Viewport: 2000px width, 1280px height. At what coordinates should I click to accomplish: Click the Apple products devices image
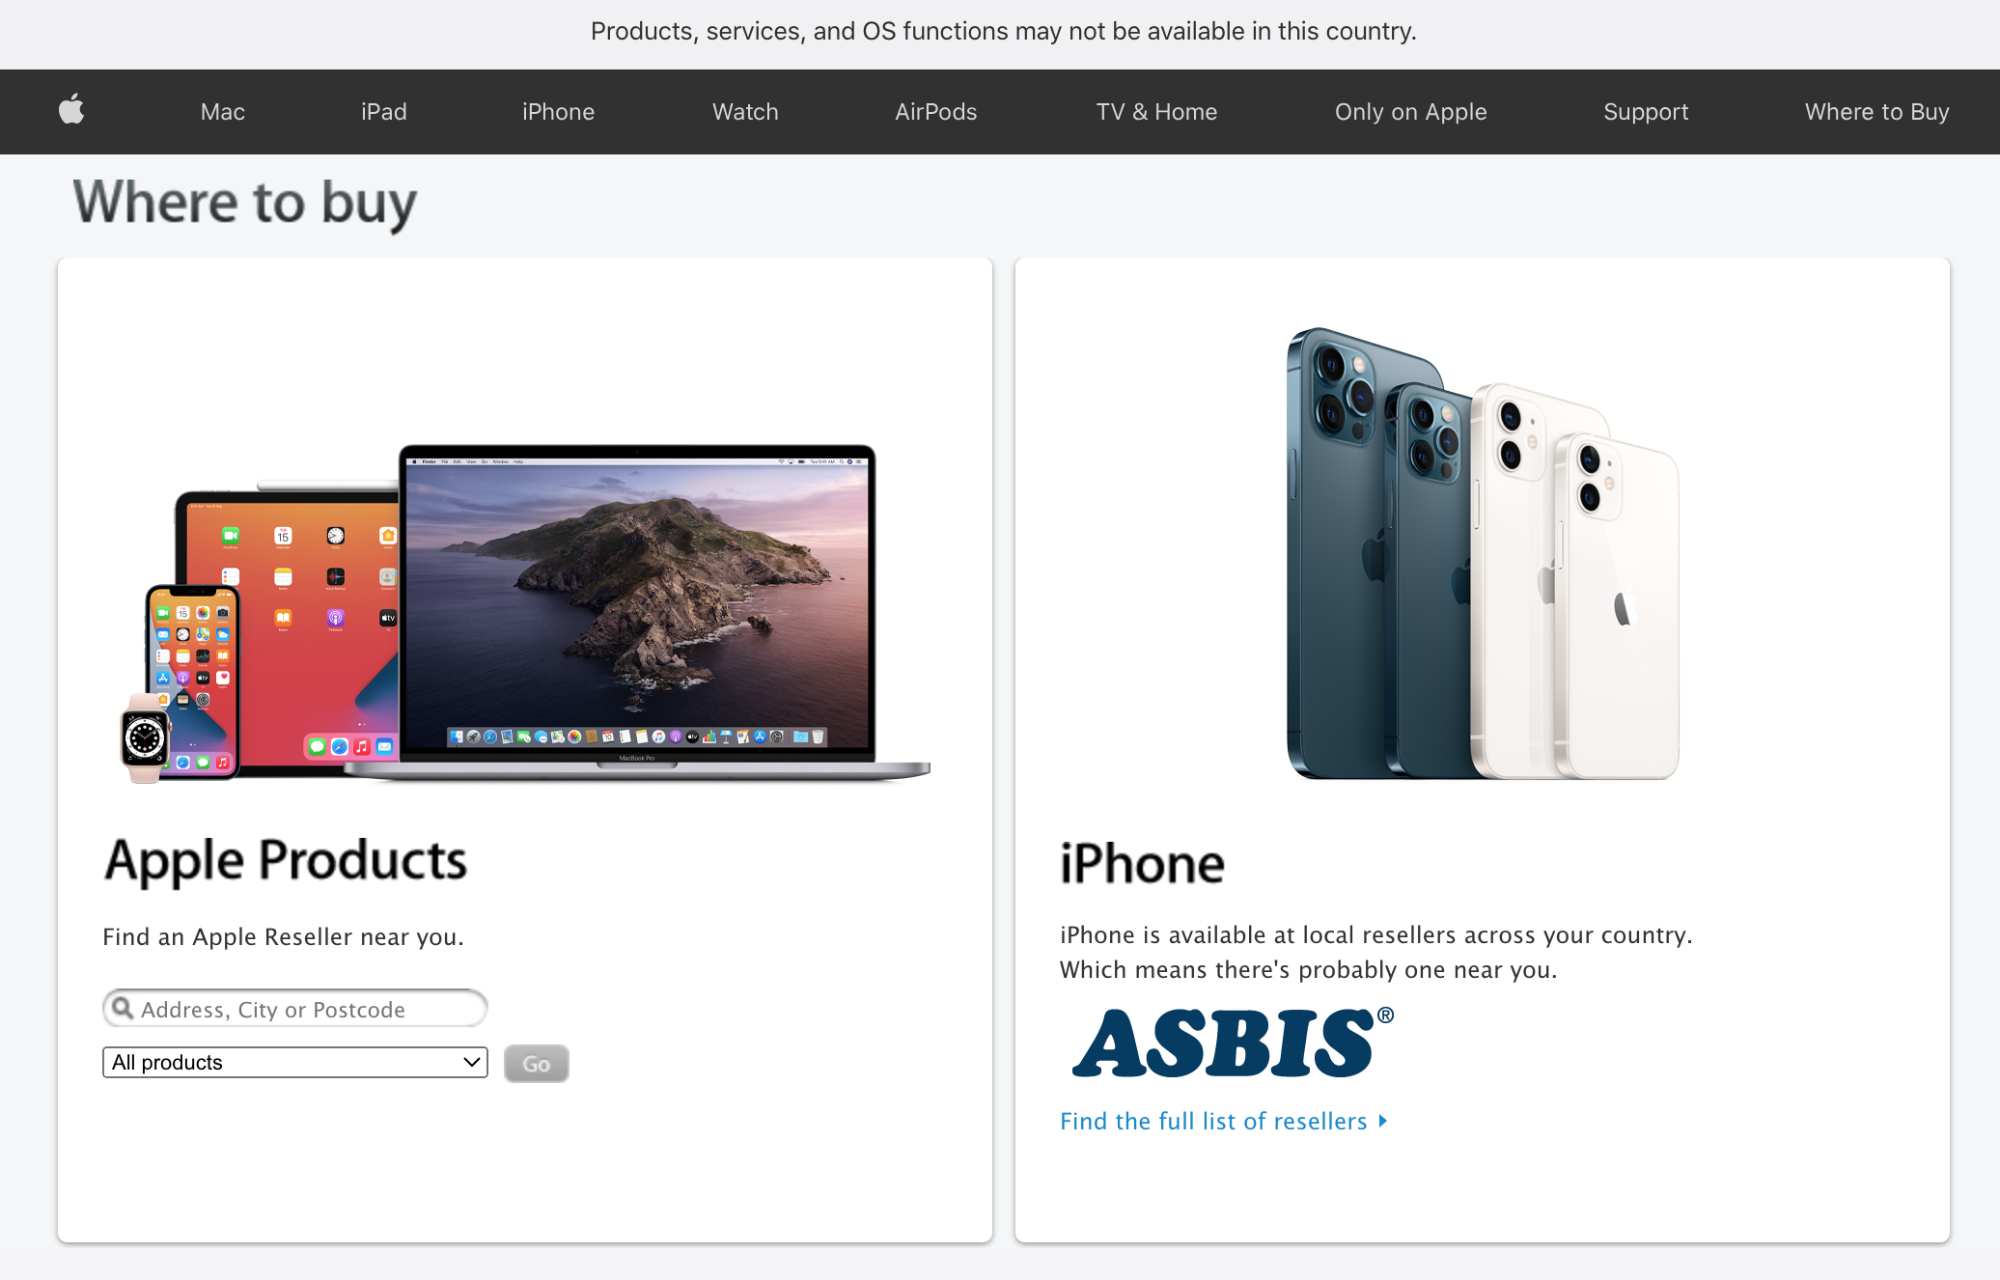coord(525,613)
